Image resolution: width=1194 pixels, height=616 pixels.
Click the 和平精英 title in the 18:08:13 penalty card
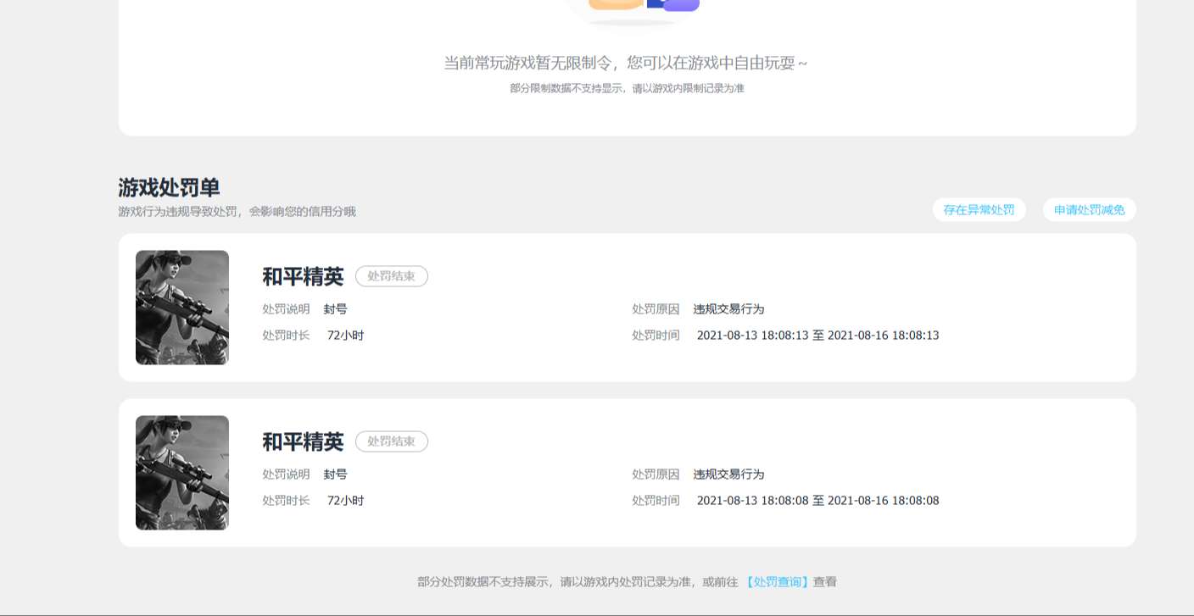click(x=303, y=276)
